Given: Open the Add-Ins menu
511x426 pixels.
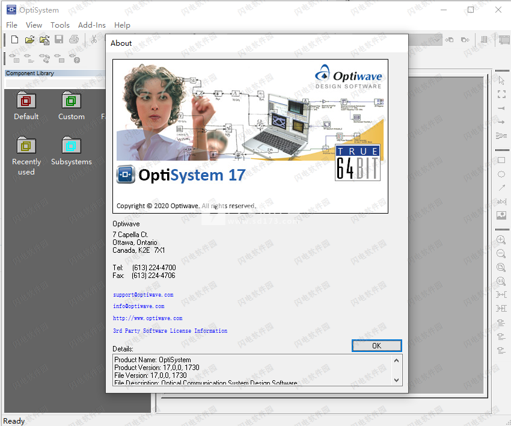Looking at the screenshot, I should [91, 25].
